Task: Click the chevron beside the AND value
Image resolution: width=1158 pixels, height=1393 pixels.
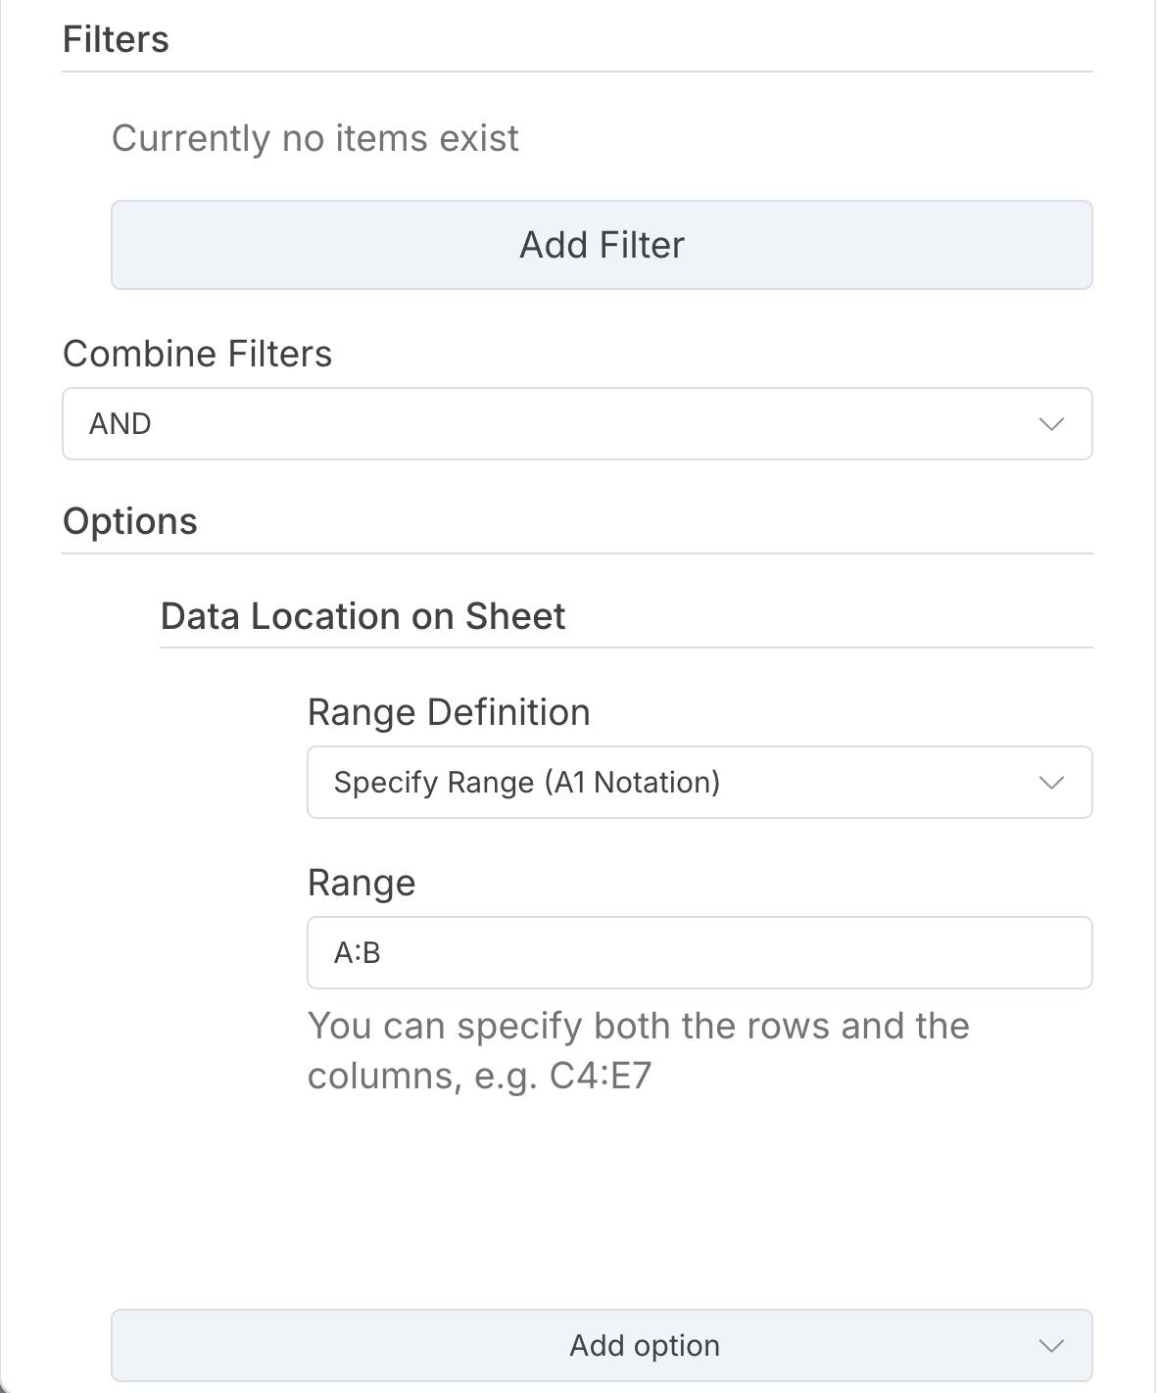Action: click(x=1051, y=424)
